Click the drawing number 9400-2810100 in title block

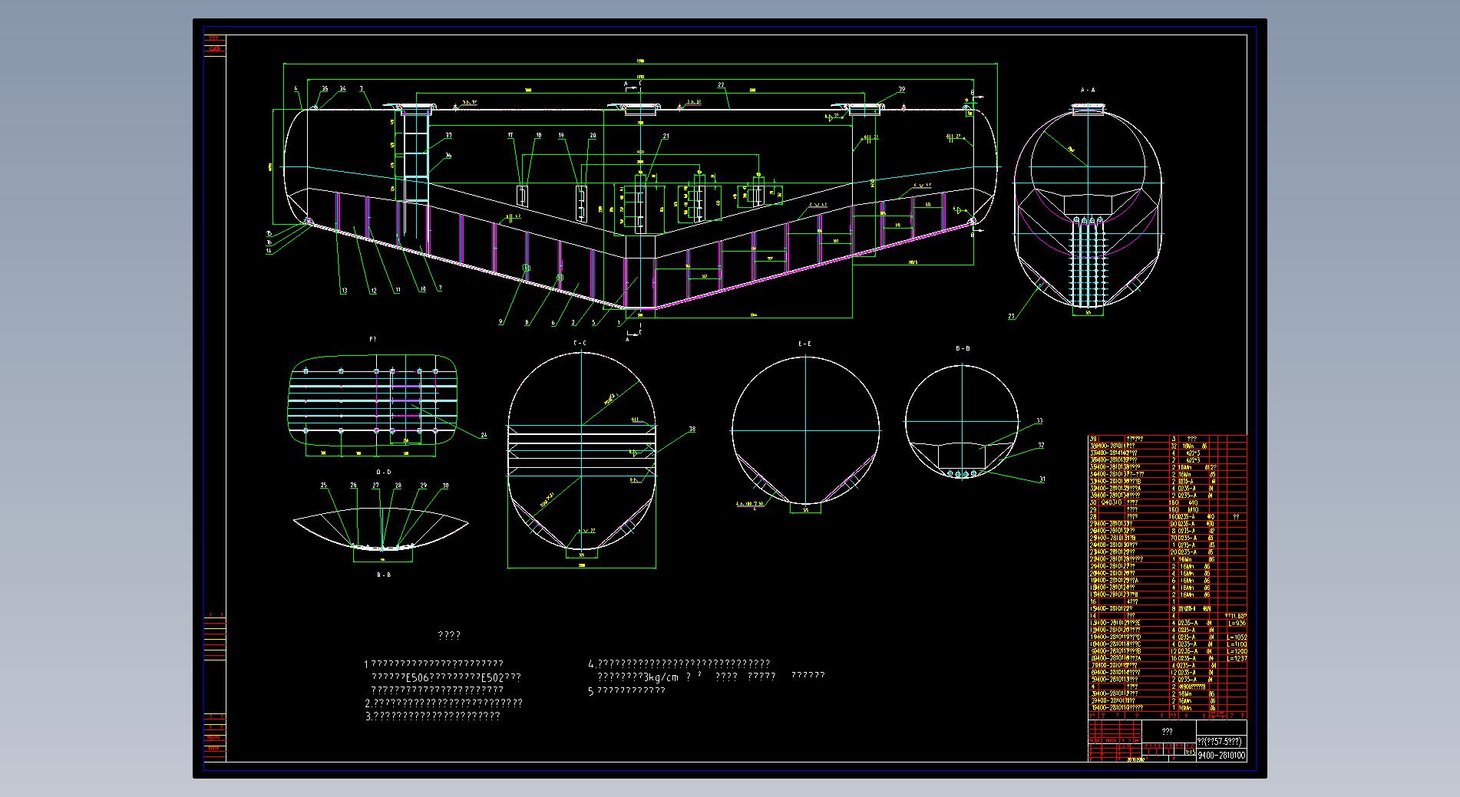1222,756
